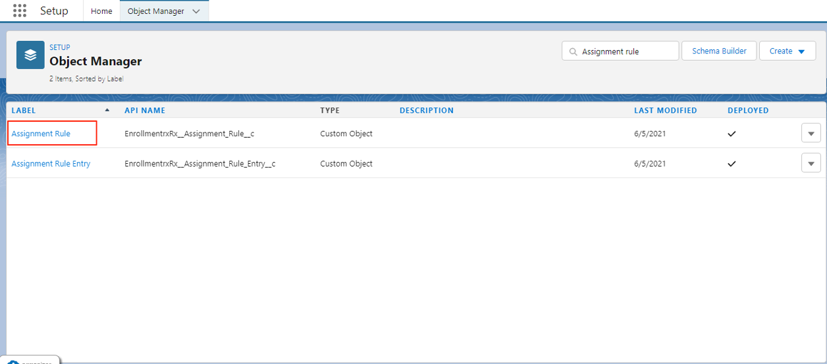Click Deployed checkmark in Assignment Rule Entry row
827x364 pixels.
coord(732,164)
